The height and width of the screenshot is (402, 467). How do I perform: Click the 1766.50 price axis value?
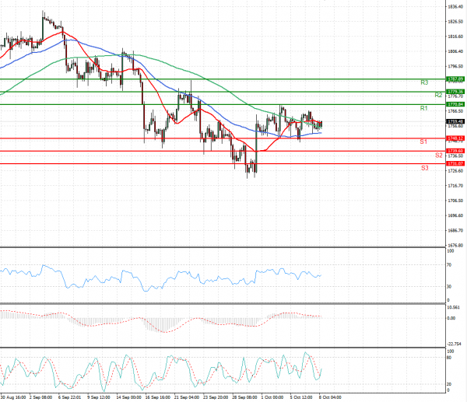tap(455, 111)
